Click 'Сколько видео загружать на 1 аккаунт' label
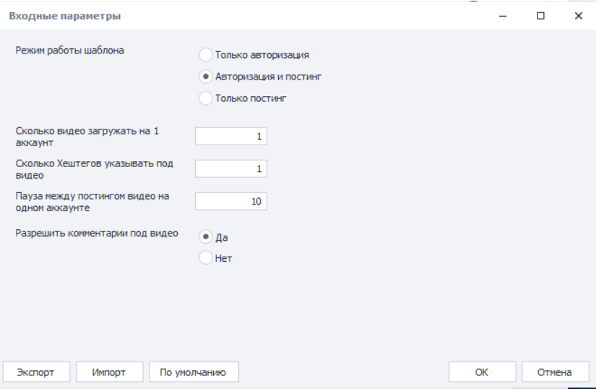 (87, 137)
